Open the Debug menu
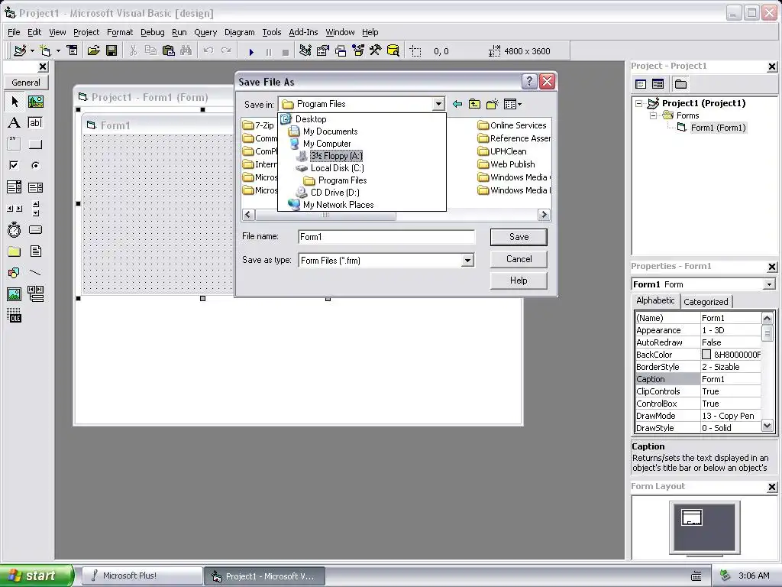Image resolution: width=782 pixels, height=587 pixels. point(152,32)
